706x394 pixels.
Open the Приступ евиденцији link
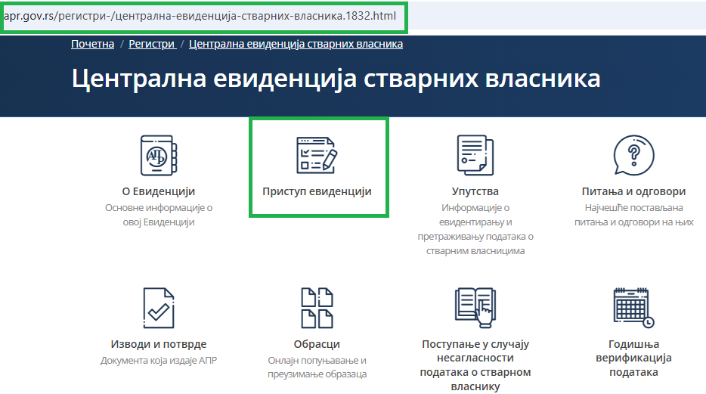(x=317, y=191)
